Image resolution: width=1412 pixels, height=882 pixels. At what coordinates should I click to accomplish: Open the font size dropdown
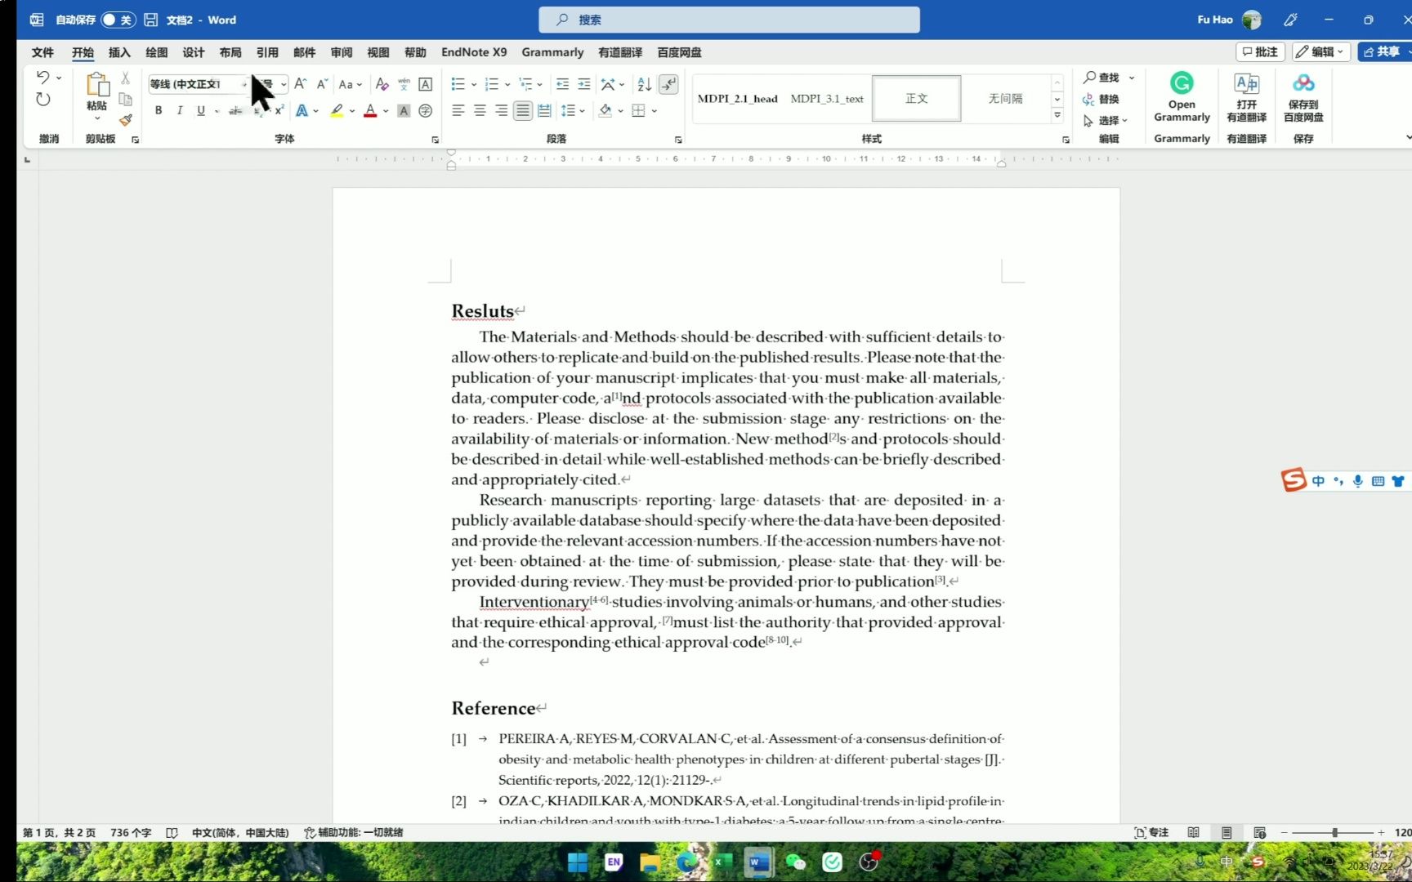(283, 84)
